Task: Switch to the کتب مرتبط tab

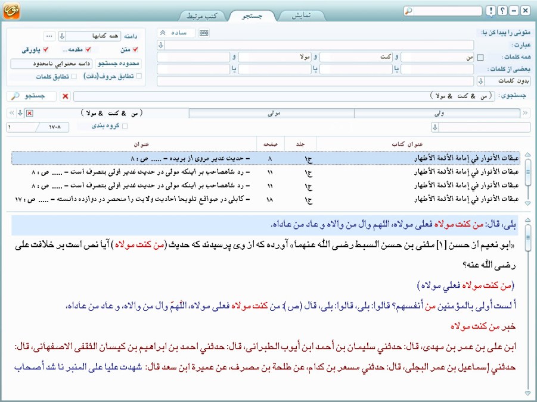Action: coord(201,16)
